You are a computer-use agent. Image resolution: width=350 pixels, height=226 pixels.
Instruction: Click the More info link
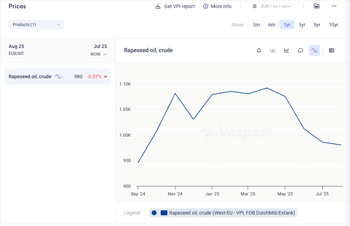217,6
